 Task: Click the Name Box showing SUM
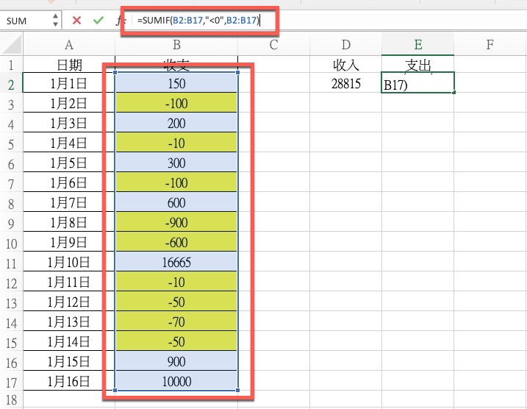click(26, 21)
